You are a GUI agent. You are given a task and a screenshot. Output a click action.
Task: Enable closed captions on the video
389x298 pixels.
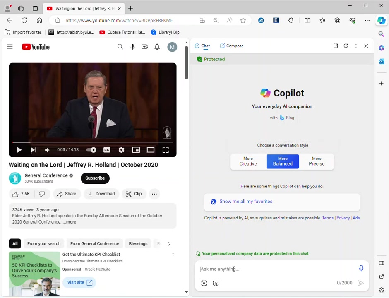coord(107,150)
